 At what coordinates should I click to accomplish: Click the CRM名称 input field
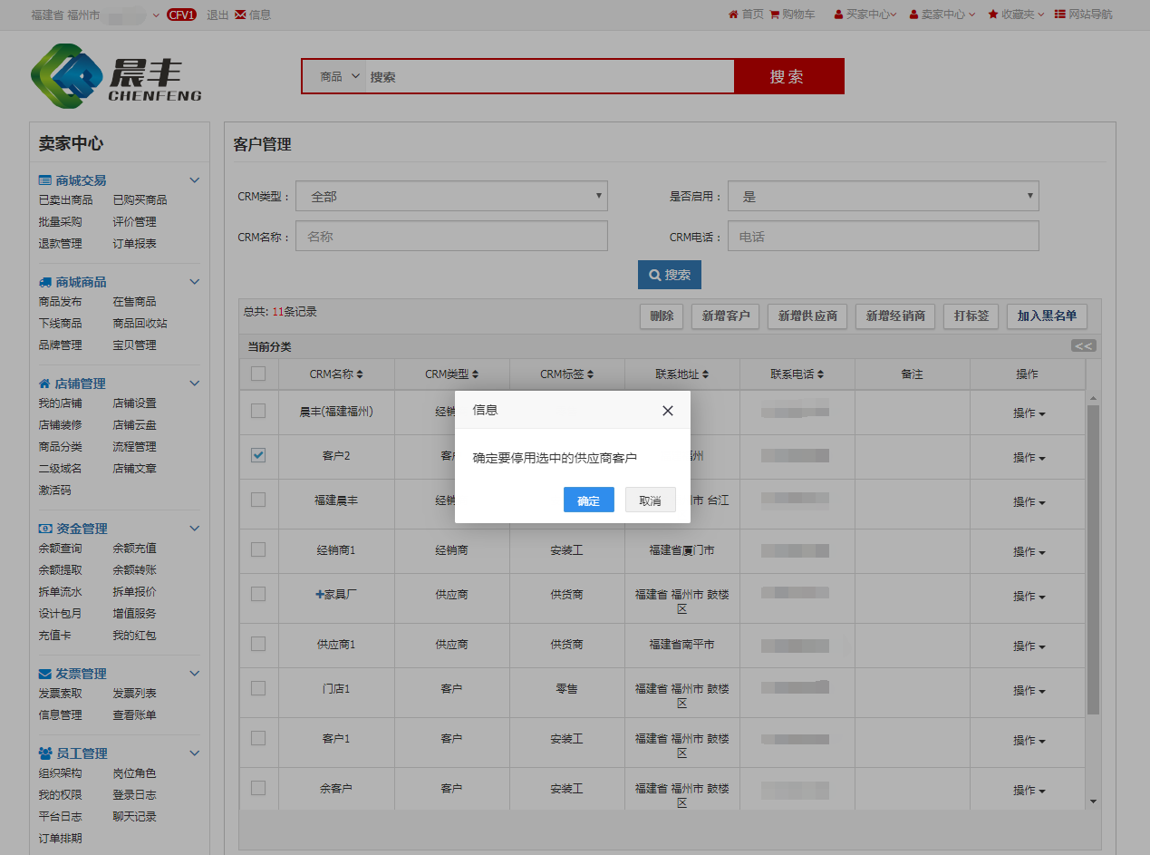pyautogui.click(x=451, y=237)
